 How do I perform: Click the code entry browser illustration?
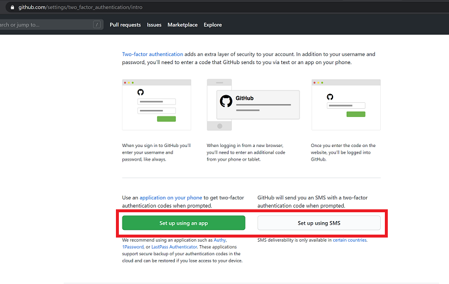tap(346, 105)
